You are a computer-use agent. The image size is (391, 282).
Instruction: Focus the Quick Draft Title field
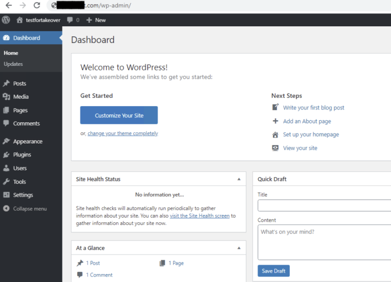coord(324,205)
